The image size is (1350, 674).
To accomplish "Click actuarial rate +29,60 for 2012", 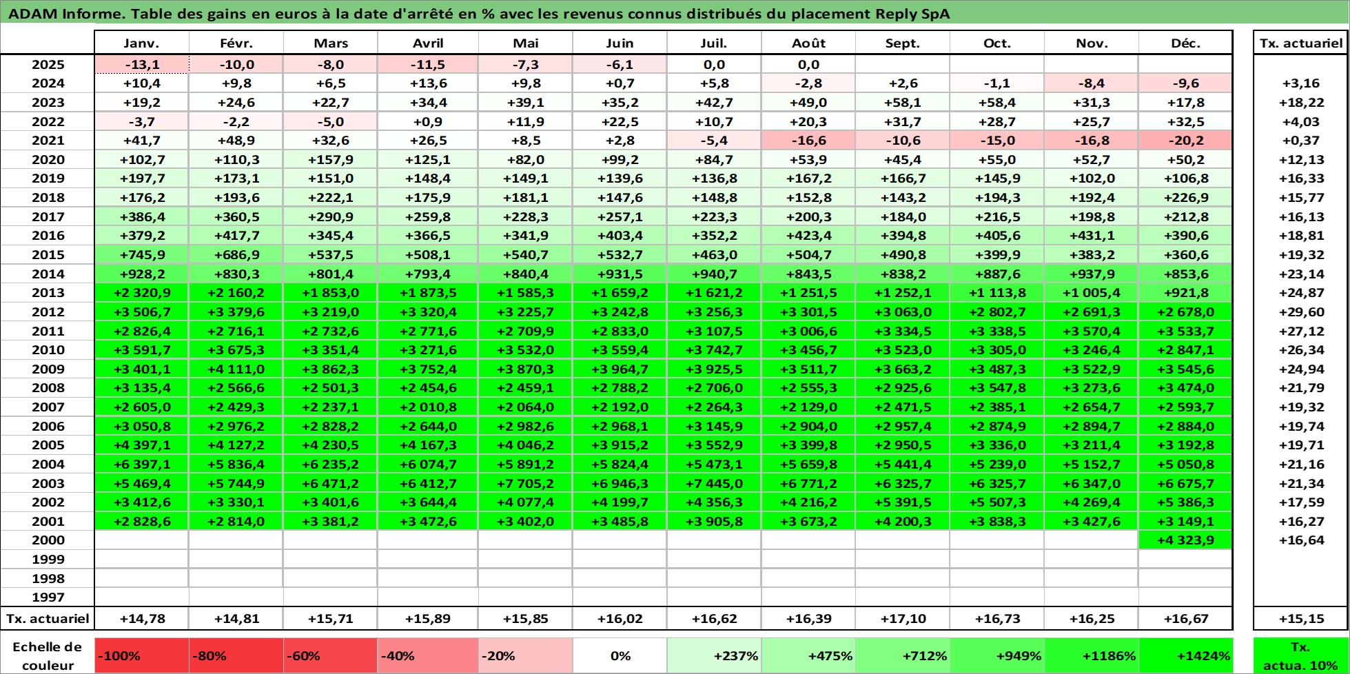I will [1301, 312].
